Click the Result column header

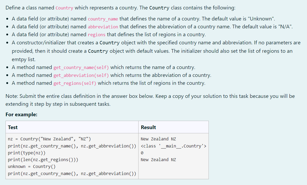pyautogui.click(x=148, y=127)
